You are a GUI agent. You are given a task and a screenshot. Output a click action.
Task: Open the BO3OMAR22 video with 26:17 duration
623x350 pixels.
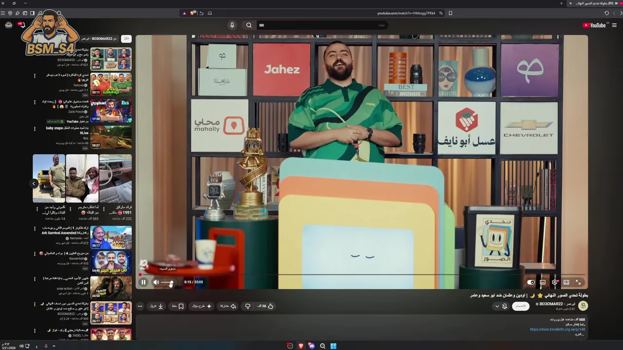[111, 313]
